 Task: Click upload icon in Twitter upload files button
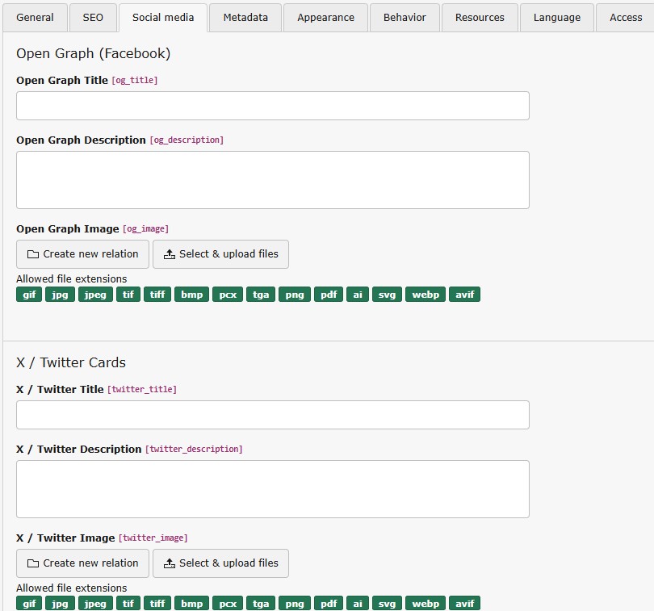tap(169, 563)
